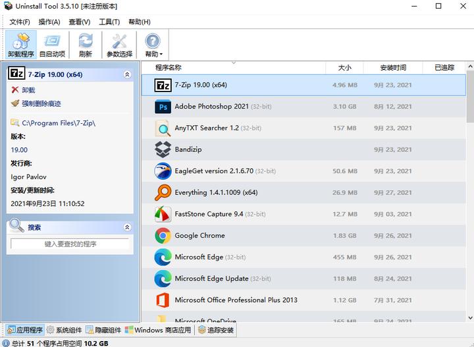This screenshot has height=347, width=474.
Task: Click the 7月 31, 2021 date cell
Action: click(392, 300)
